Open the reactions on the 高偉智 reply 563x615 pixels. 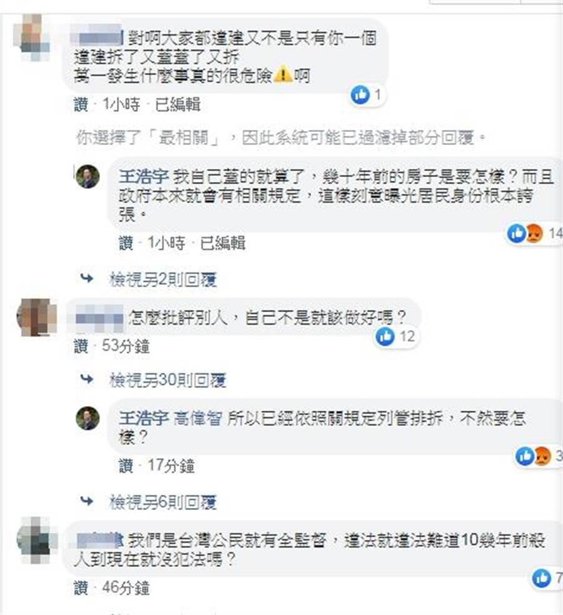pos(539,456)
